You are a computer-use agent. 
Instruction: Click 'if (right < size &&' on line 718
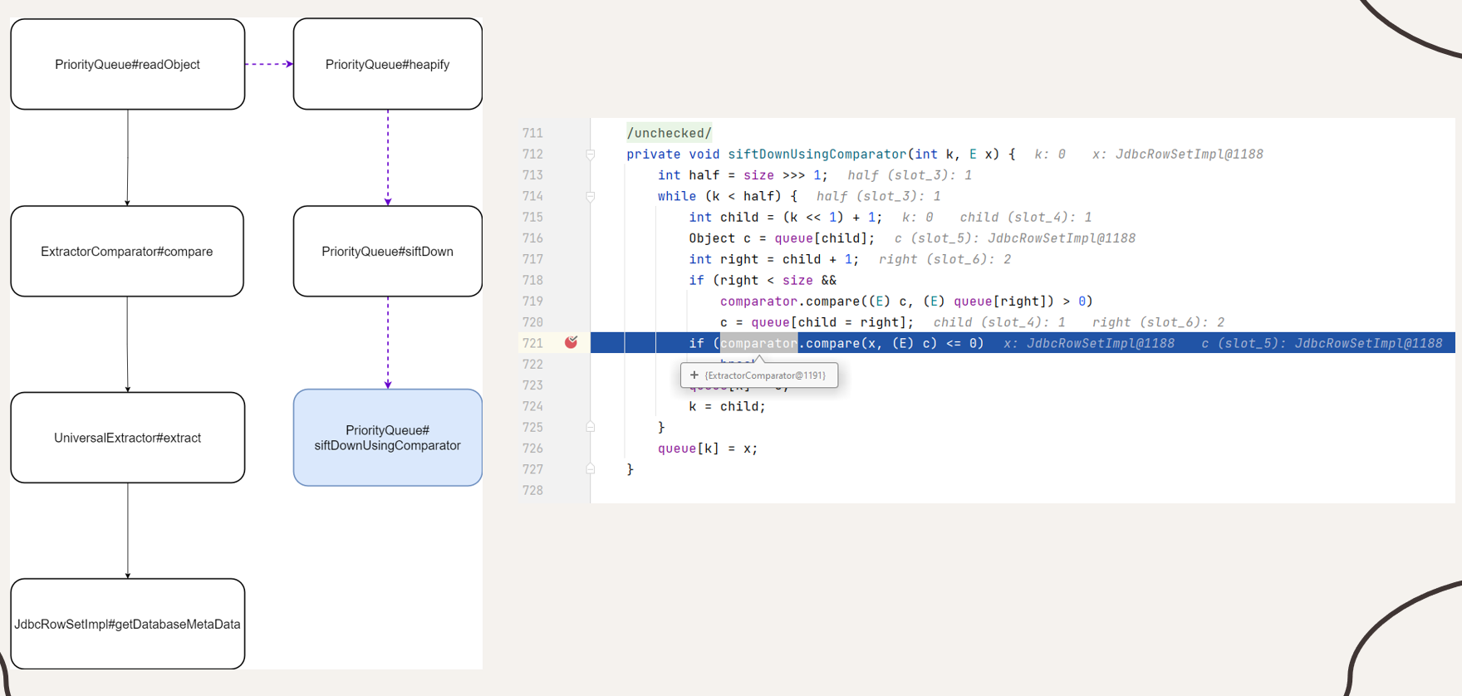coord(763,280)
